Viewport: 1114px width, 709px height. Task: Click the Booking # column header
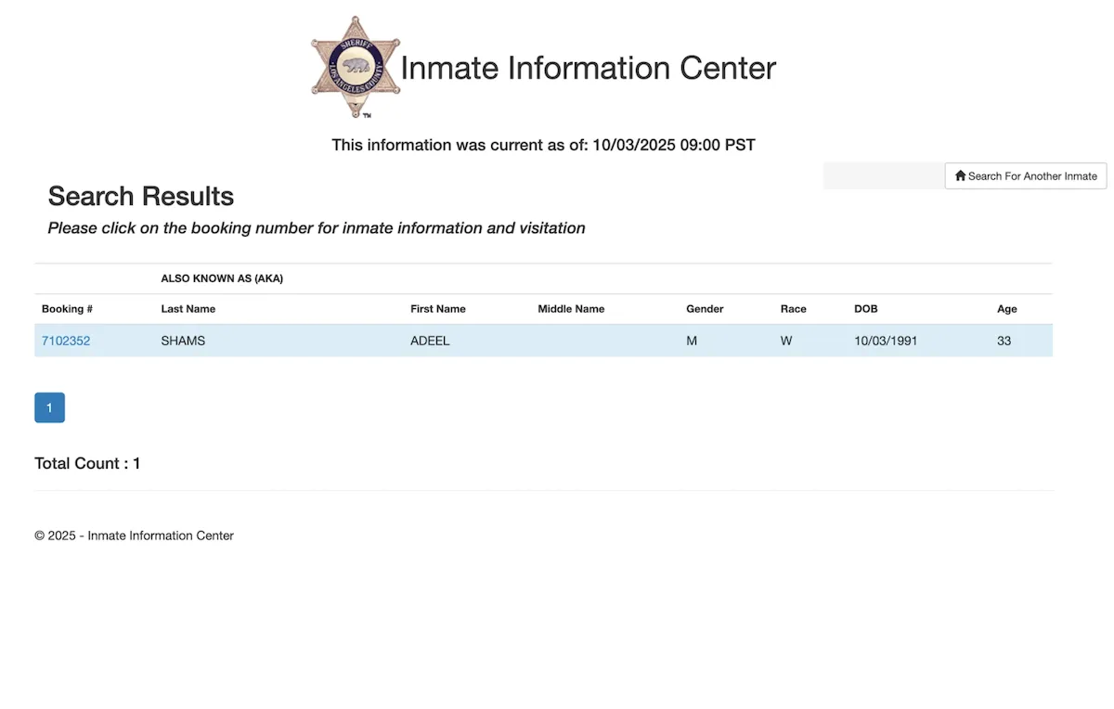(x=67, y=309)
